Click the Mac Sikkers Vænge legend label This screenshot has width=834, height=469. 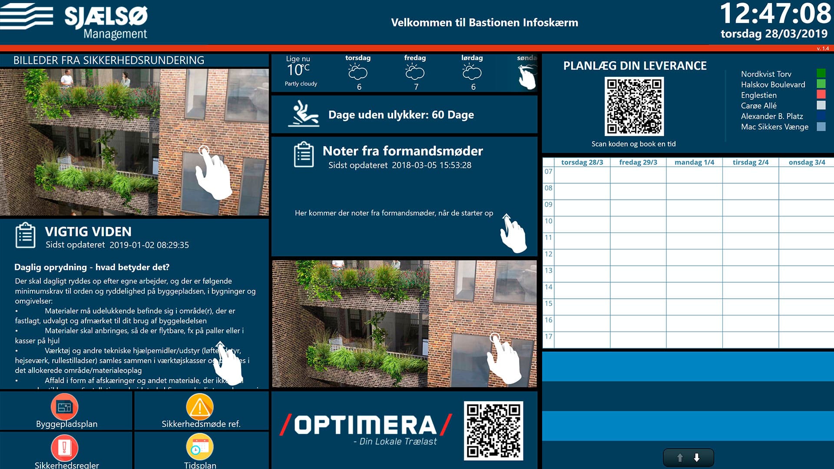774,127
